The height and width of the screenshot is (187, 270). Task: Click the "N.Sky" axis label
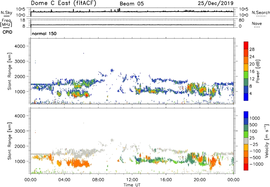pyautogui.click(x=6, y=12)
